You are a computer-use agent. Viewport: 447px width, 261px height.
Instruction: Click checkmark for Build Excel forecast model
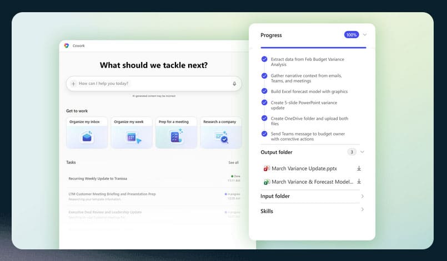point(264,91)
